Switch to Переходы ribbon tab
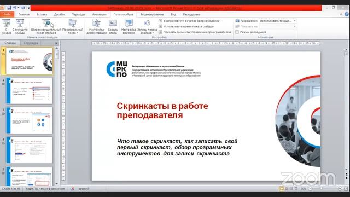This screenshot has height=197, width=350. 78,14
